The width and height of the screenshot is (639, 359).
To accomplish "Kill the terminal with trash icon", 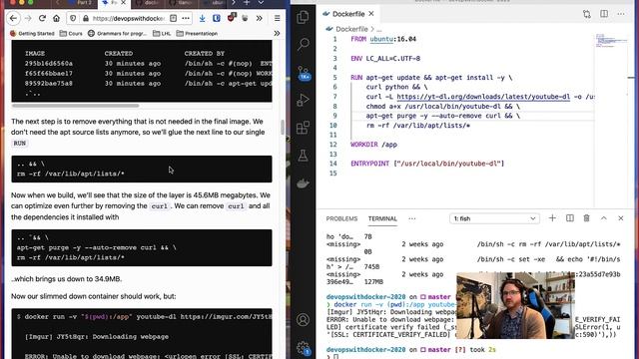I will [x=586, y=218].
